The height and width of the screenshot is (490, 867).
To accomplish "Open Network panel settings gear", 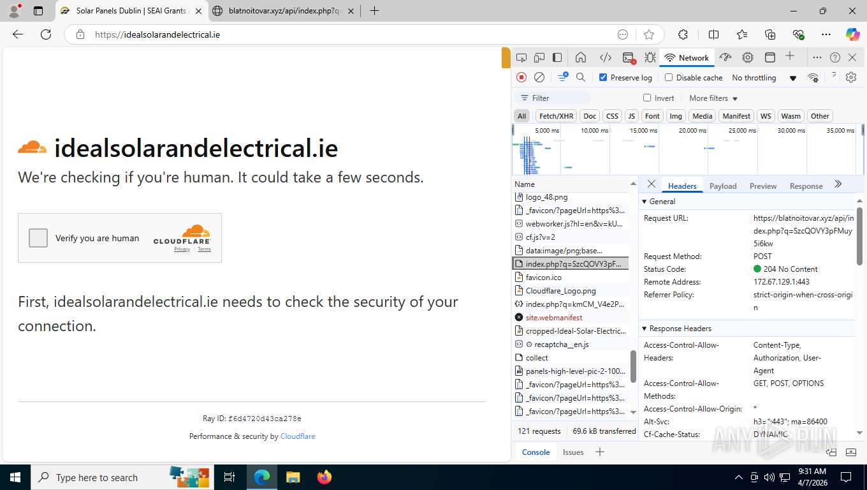I will (x=851, y=77).
